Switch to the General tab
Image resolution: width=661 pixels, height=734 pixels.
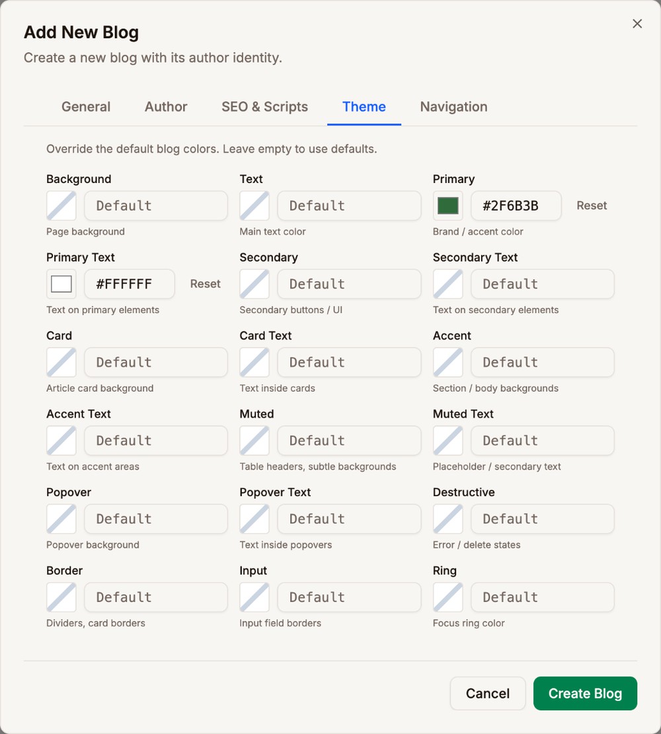point(86,107)
